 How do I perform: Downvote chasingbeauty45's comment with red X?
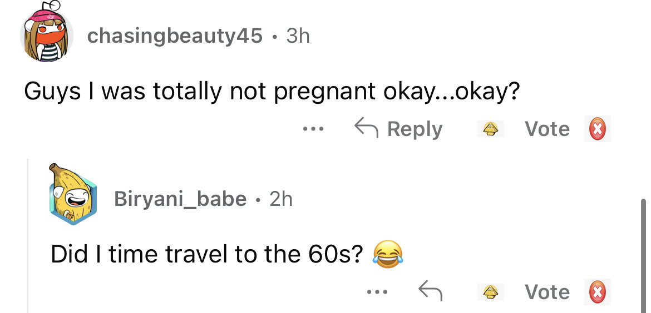tap(598, 129)
